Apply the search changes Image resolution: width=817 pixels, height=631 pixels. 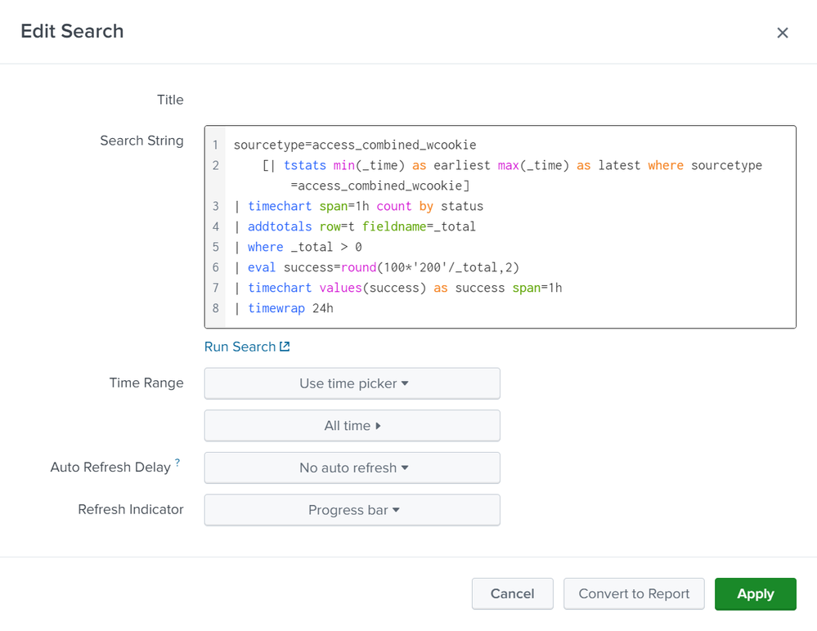(755, 594)
